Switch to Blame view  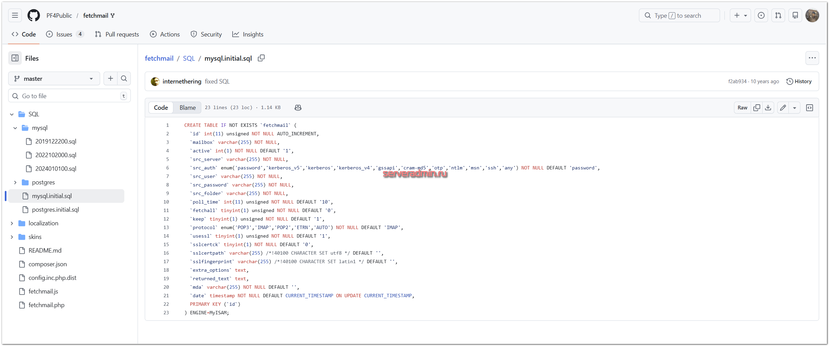click(187, 108)
